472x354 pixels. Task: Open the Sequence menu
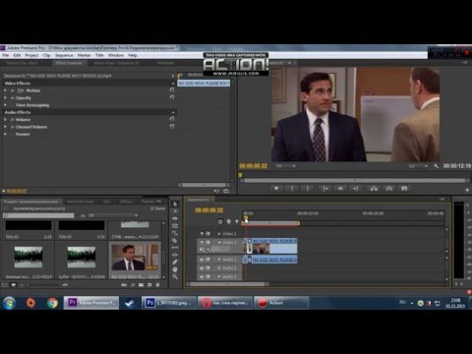coord(64,55)
